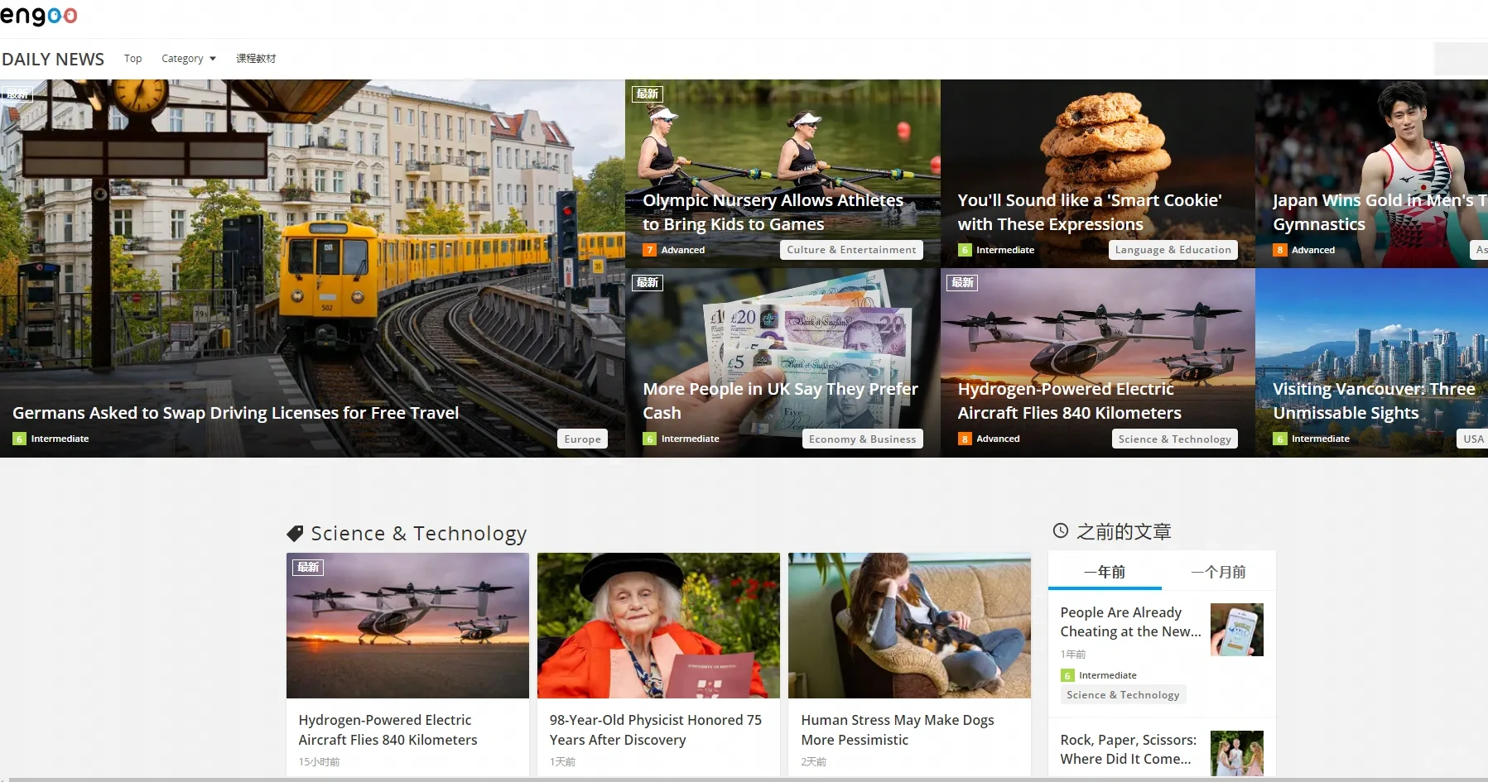Open the 课程教材 menu item

[x=256, y=59]
